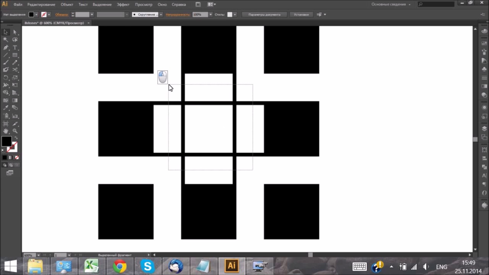
Task: Open the Просмотр menu
Action: point(144,4)
